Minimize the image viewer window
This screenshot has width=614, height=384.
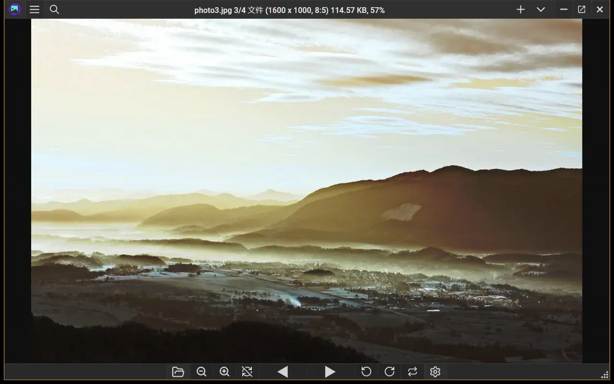[x=564, y=10]
